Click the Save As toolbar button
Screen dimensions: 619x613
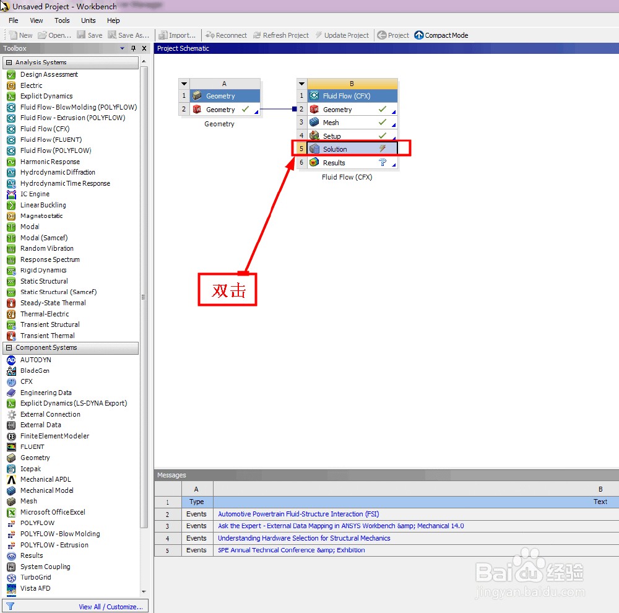(x=129, y=35)
